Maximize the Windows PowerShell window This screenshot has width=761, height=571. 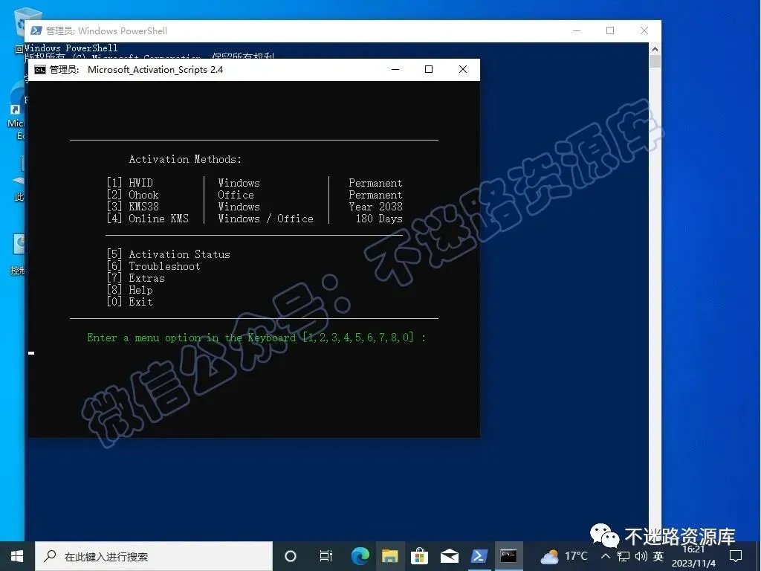pyautogui.click(x=610, y=30)
